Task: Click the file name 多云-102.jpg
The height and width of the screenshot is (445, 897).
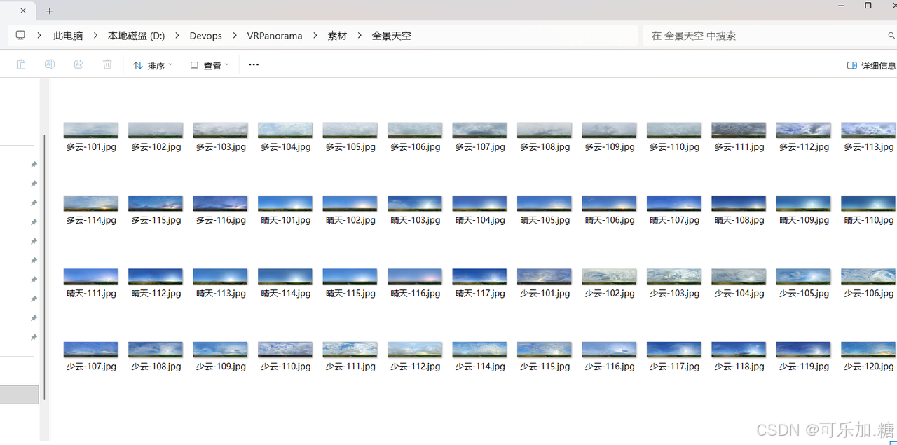Action: [x=156, y=147]
